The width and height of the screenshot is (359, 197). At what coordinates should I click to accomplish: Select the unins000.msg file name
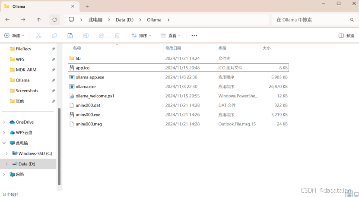point(89,124)
